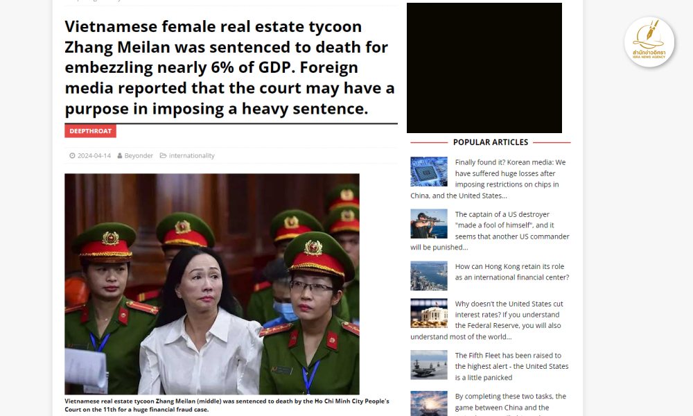Image resolution: width=693 pixels, height=416 pixels.
Task: Click the clock icon beside 2024-04-14
Action: click(73, 155)
